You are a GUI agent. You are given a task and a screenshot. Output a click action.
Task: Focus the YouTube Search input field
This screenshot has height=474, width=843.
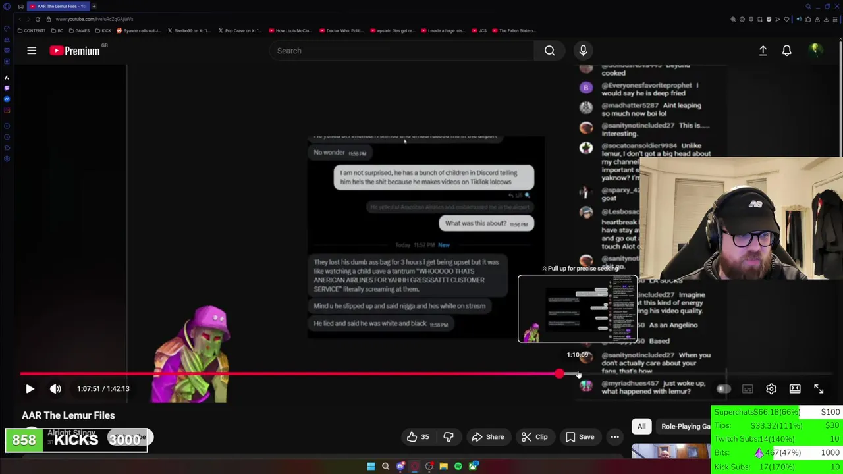(x=402, y=51)
